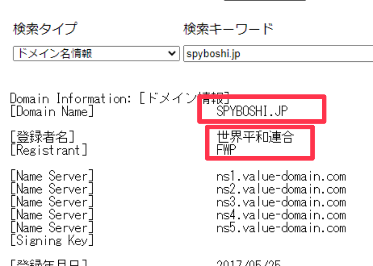This screenshot has height=266, width=373.
Task: Click the spyboshi.jp search keyword field
Action: pos(278,54)
